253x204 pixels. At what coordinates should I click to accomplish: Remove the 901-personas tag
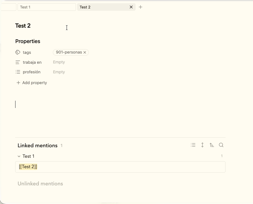(x=85, y=52)
